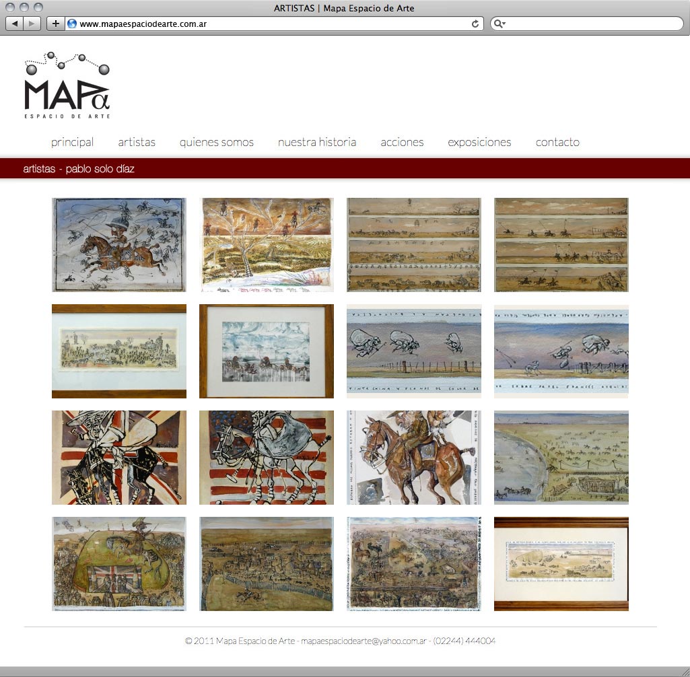Focus the address bar URL field
Viewport: 690px width, 677px height.
275,24
